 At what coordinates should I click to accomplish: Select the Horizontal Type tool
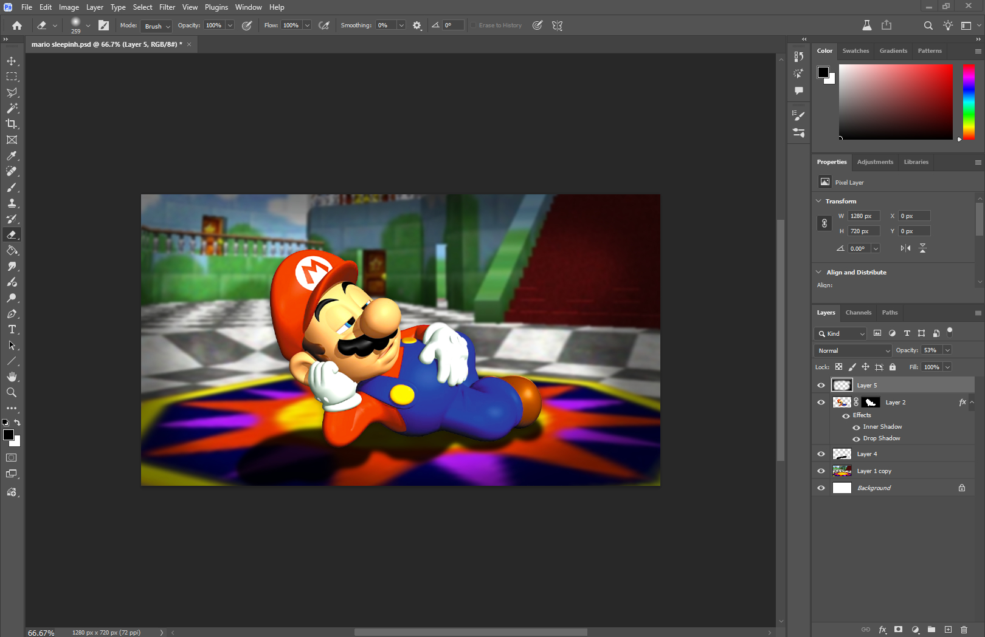(12, 330)
